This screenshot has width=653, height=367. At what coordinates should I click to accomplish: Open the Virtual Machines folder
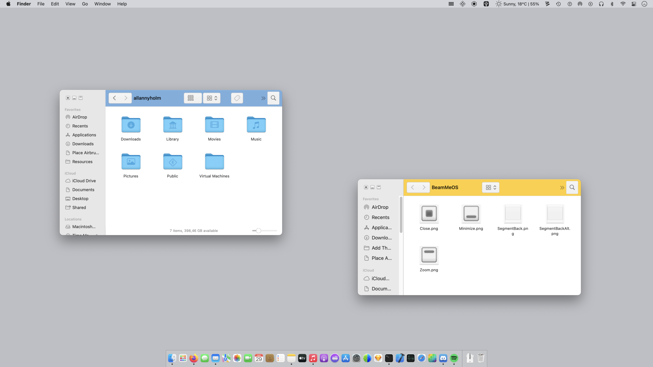click(x=214, y=162)
